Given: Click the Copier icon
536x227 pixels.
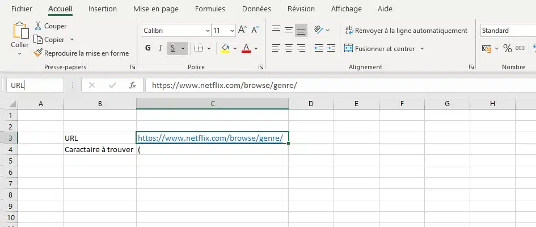Looking at the screenshot, I should [x=38, y=40].
